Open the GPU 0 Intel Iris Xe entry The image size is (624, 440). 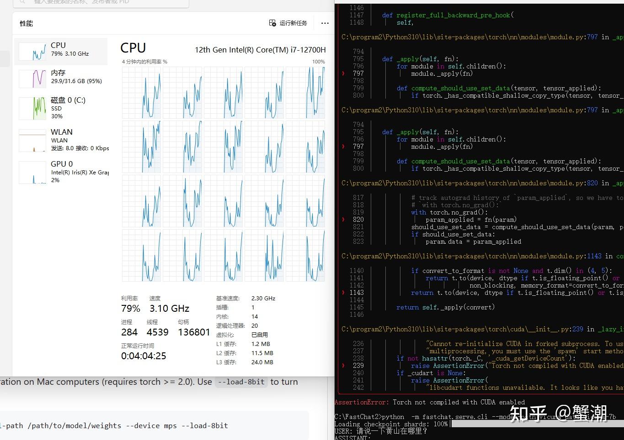point(61,172)
